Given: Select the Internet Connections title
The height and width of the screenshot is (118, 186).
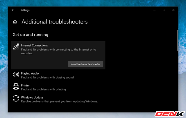Looking at the screenshot, I should point(34,45).
